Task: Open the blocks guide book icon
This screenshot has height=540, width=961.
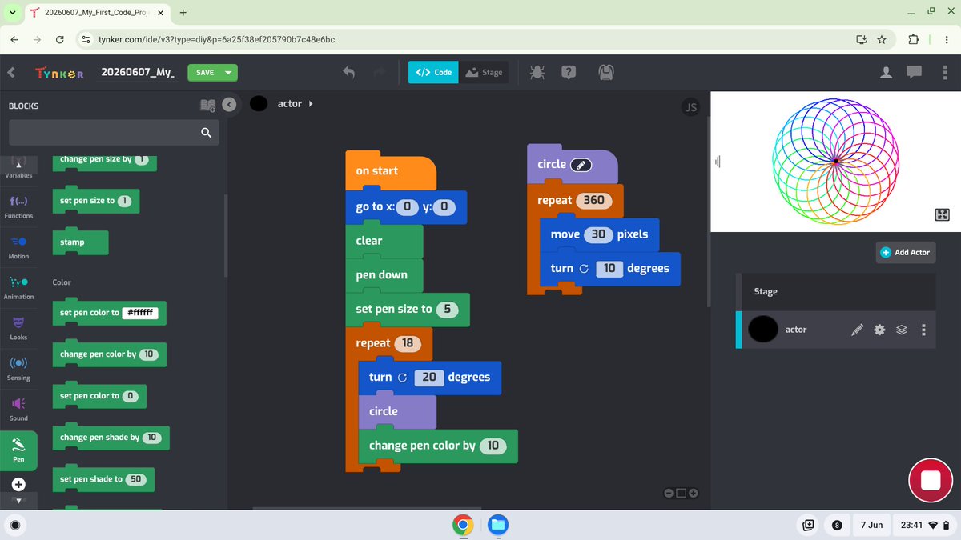Action: [x=207, y=105]
